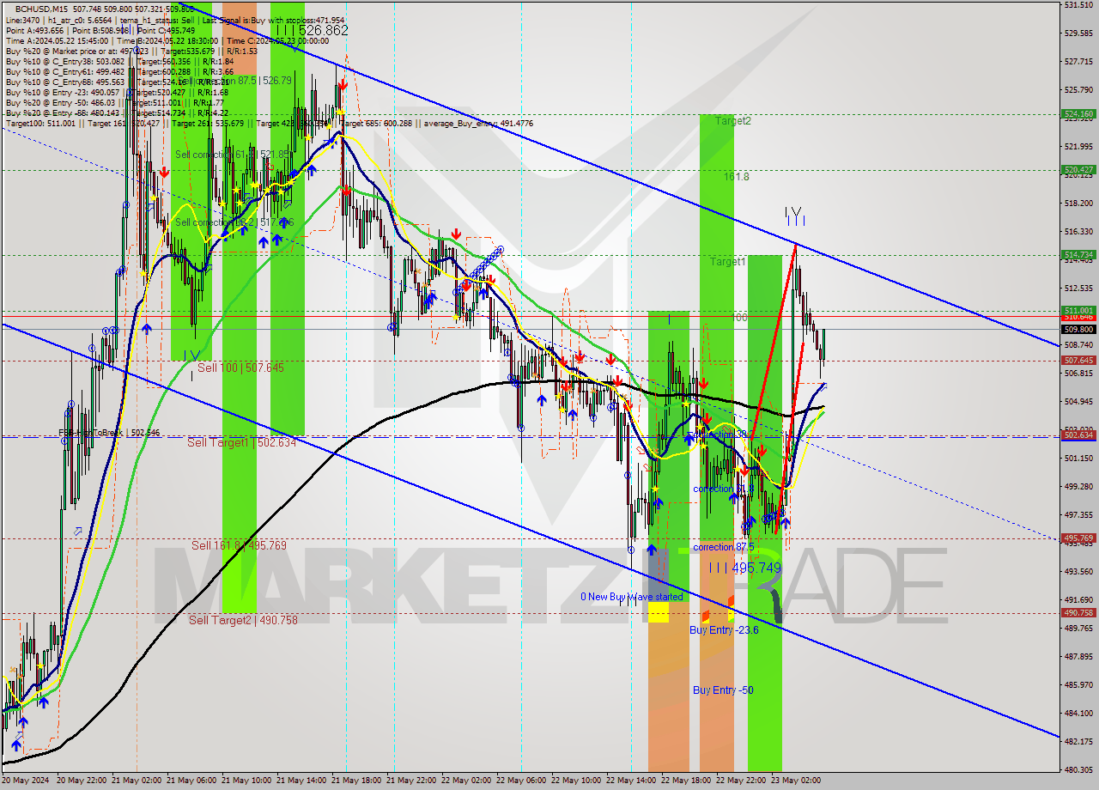Click the 487.895 price scale value
The height and width of the screenshot is (790, 1099).
[x=1078, y=656]
